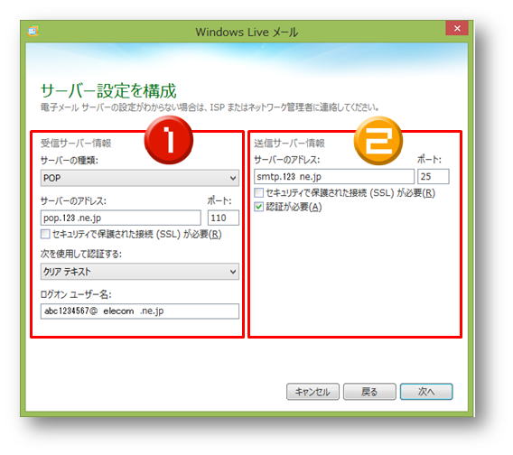Image resolution: width=513 pixels, height=455 pixels.
Task: Click the red number 1 badge
Action: coord(169,140)
